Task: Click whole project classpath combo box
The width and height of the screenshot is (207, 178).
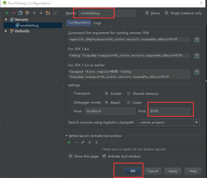Action: 168,122
